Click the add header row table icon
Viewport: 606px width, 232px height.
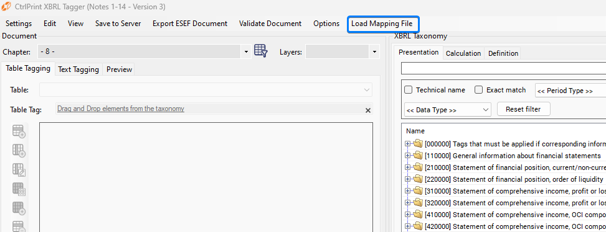(19, 132)
